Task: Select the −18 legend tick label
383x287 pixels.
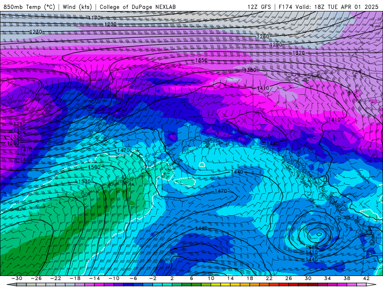Action: [75, 278]
